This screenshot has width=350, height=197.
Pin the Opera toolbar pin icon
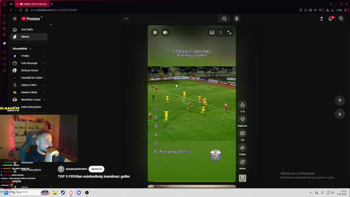coord(301,10)
